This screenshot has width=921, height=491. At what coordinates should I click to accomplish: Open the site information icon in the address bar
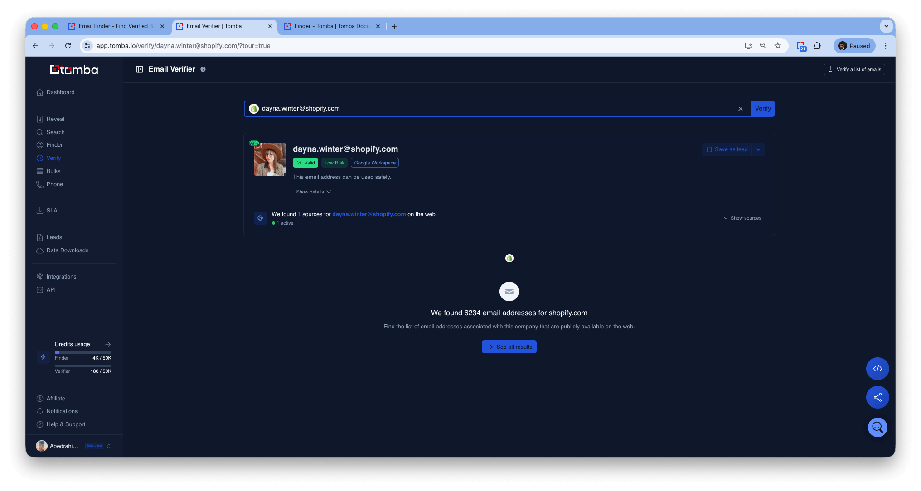coord(87,46)
